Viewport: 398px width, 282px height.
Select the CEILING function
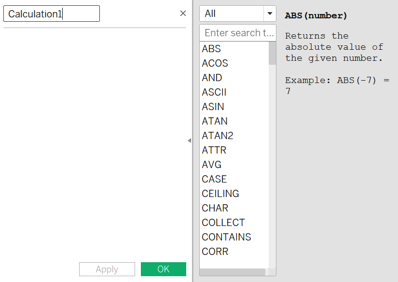(220, 194)
